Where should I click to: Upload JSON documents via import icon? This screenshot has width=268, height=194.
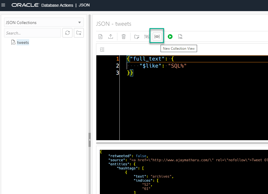click(111, 37)
